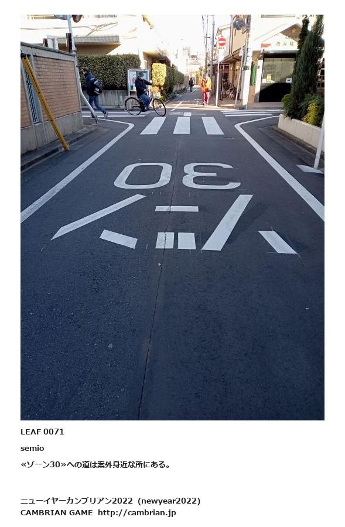Click the notice board behind the cyclist
345x527 pixels.
coord(138,80)
